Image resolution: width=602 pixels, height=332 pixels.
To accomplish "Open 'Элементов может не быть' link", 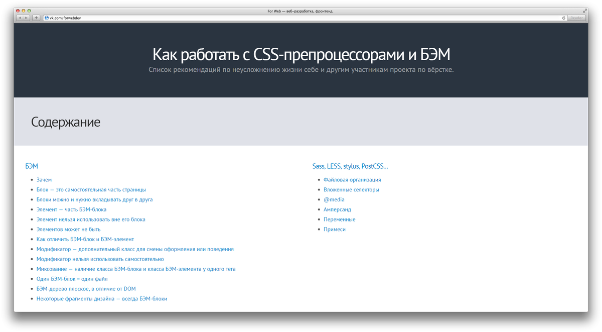I will pos(69,229).
